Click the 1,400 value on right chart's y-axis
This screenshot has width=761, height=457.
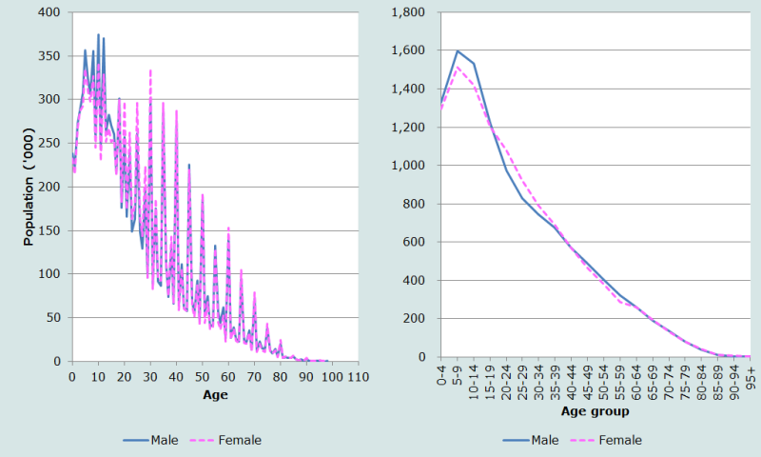click(x=408, y=89)
